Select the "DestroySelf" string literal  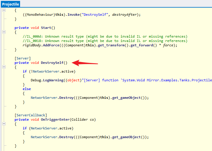pyautogui.click(x=95, y=15)
